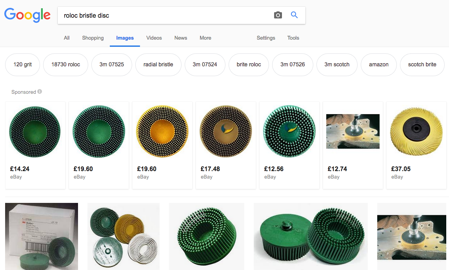The width and height of the screenshot is (449, 270).
Task: Open the £12.74 eBay drill photo listing
Action: pos(353,145)
